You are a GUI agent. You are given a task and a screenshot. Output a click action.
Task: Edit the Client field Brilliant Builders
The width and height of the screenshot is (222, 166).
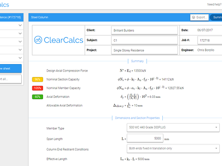click(144, 30)
